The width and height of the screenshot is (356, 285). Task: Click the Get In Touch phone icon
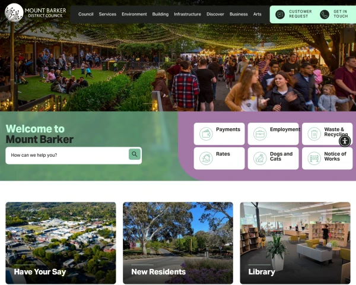(x=325, y=14)
